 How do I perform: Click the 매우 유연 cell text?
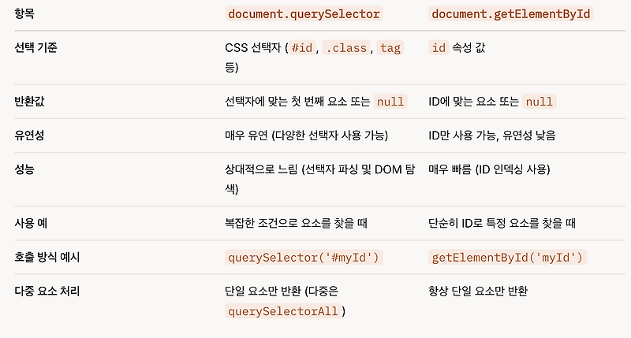coord(306,136)
